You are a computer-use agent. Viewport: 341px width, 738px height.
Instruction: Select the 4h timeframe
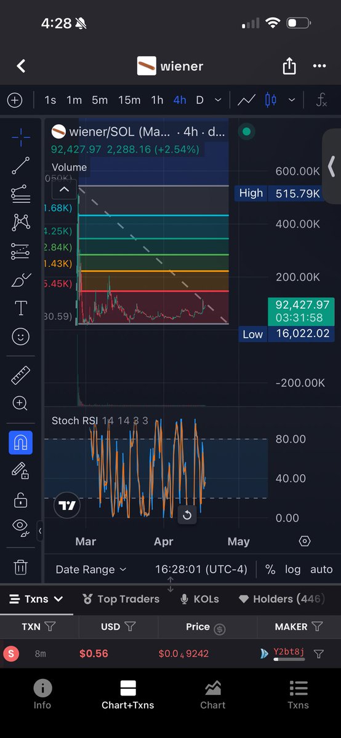point(180,100)
